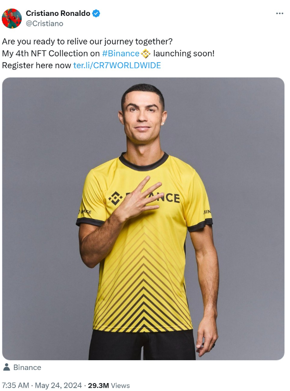The height and width of the screenshot is (391, 290).
Task: Click the person icon beside Binance tag
Action: coord(7,367)
